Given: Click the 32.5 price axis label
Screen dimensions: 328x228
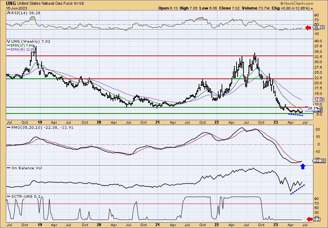Looking at the screenshot, I should (x=317, y=57).
